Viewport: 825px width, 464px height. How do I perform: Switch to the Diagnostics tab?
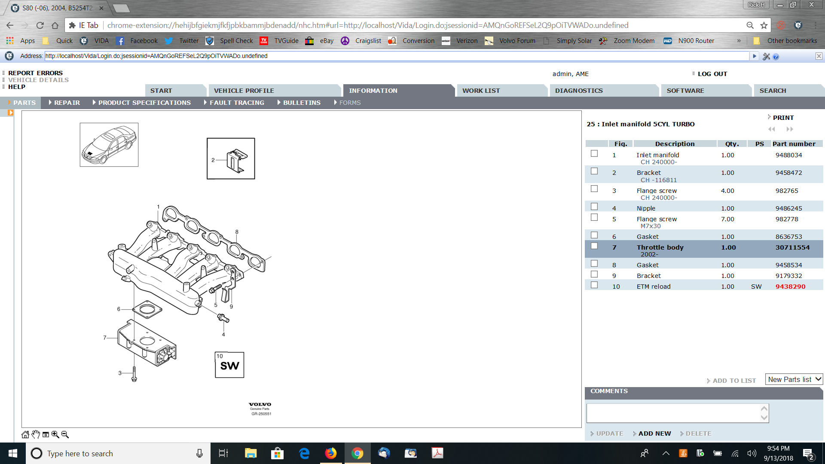579,91
